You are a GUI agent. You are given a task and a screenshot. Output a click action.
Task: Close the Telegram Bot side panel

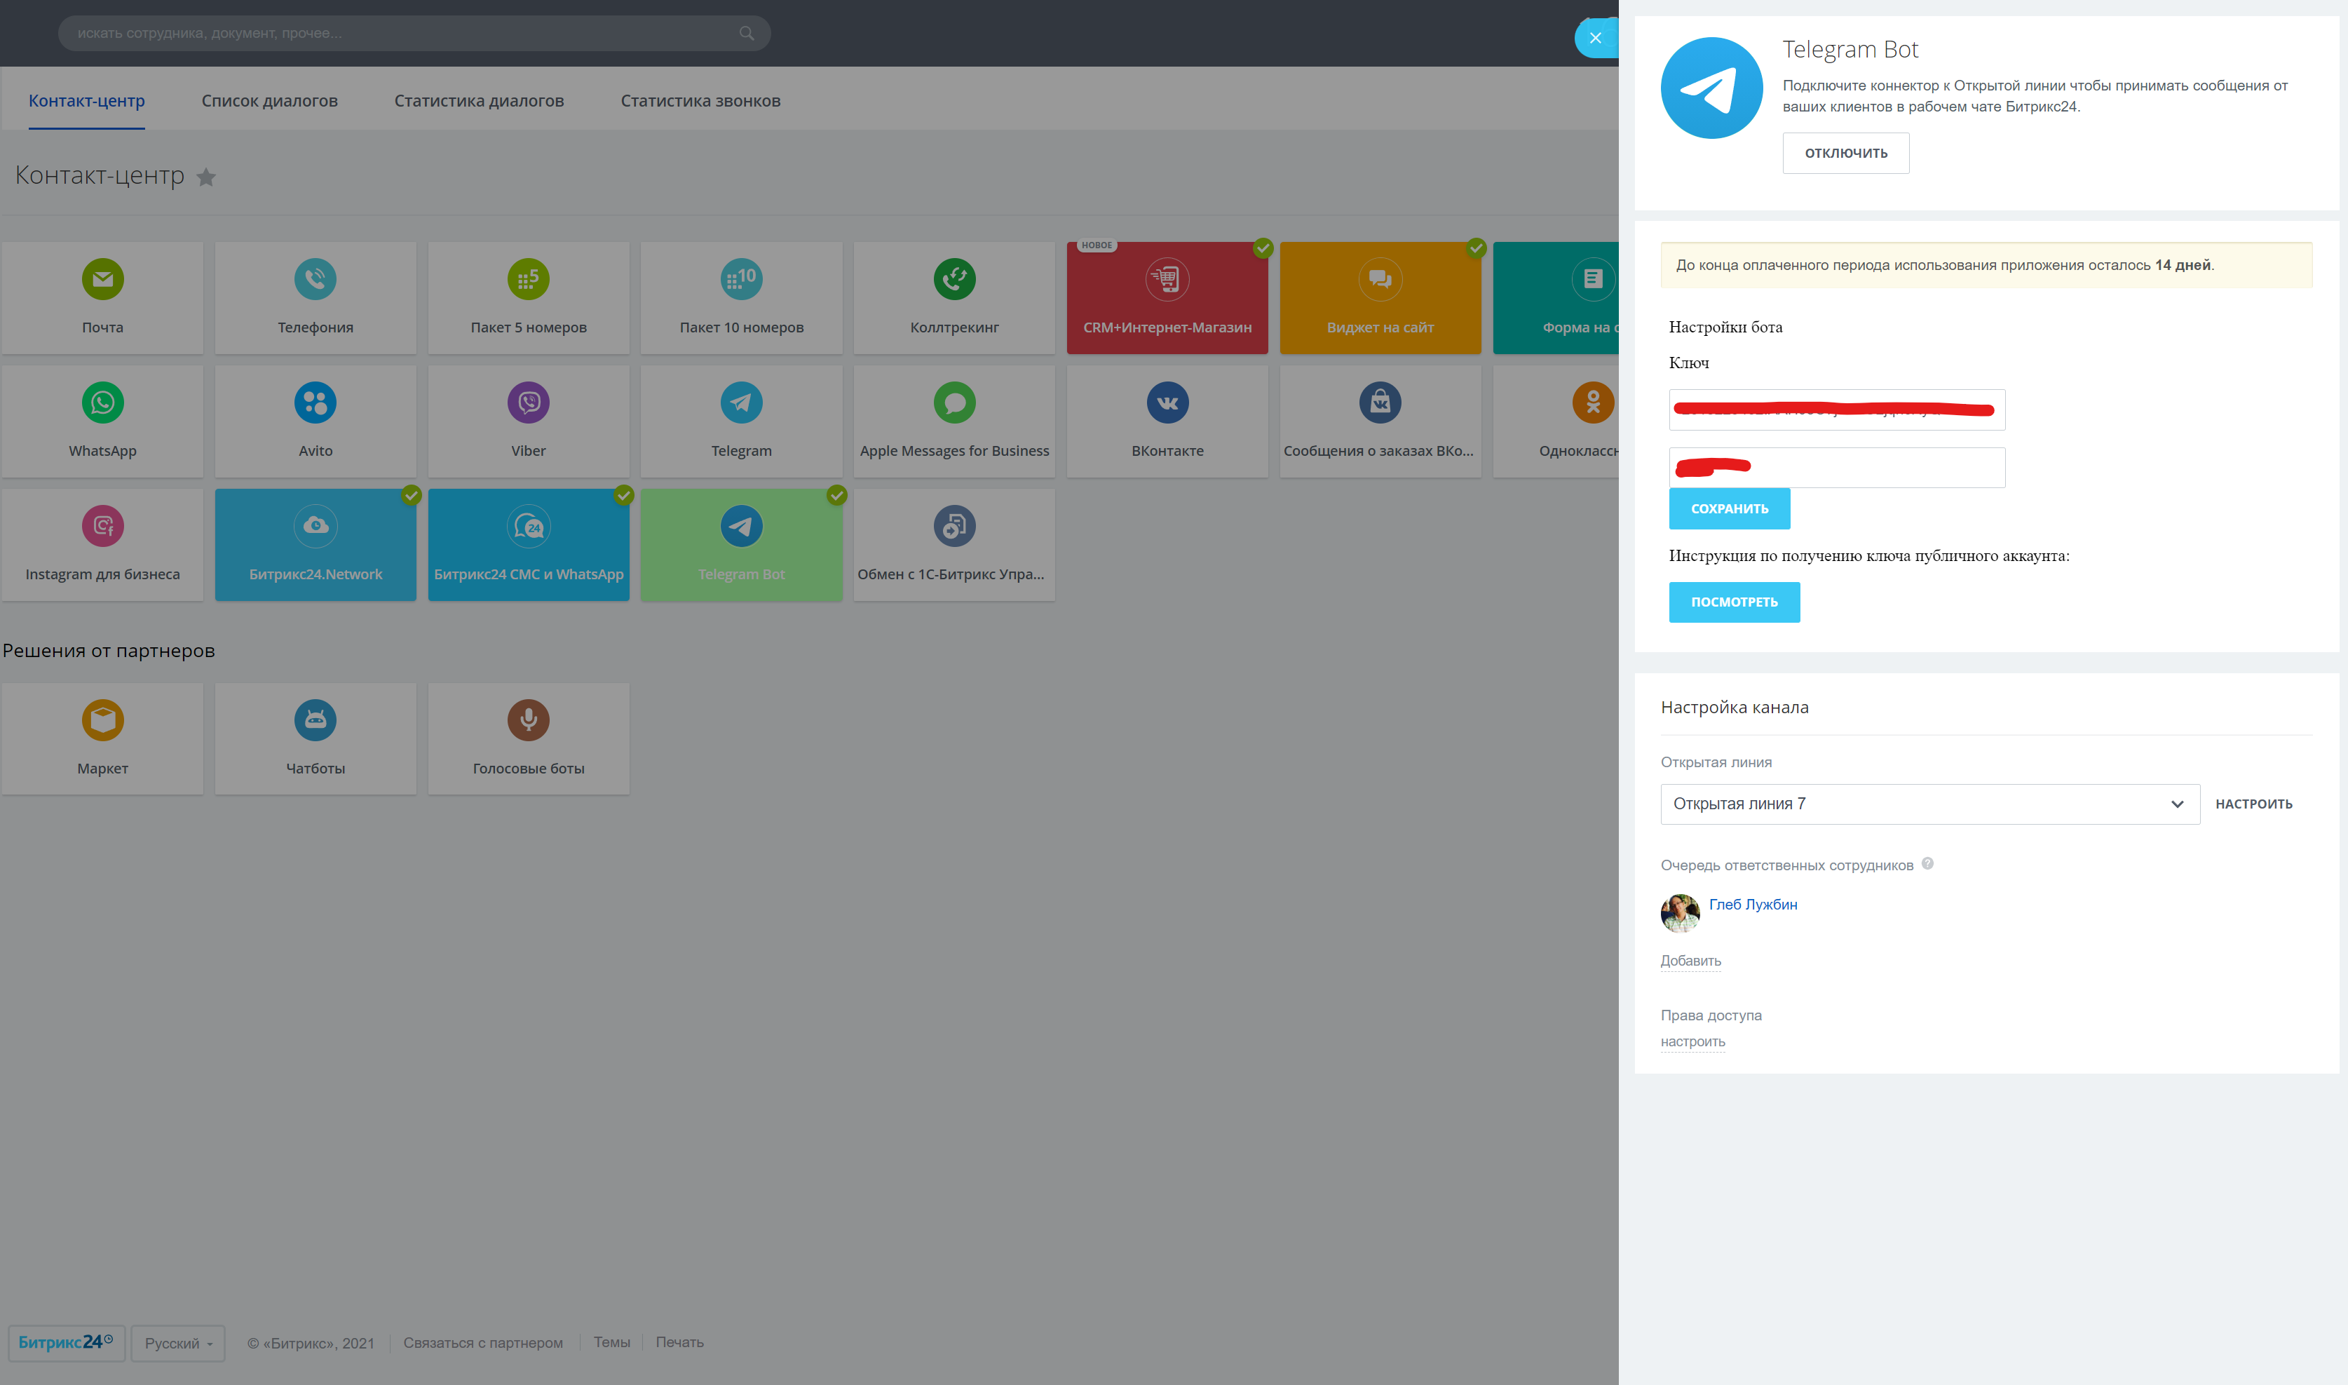point(1595,39)
